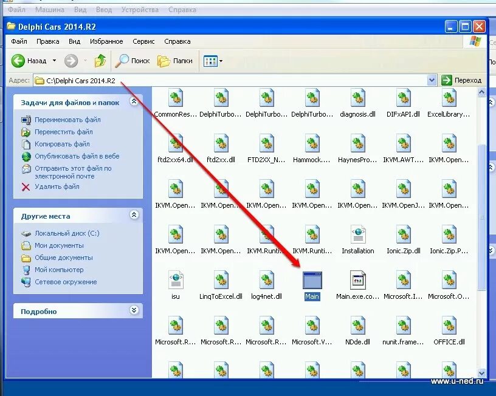
Task: Select the Main application file icon
Action: (312, 280)
